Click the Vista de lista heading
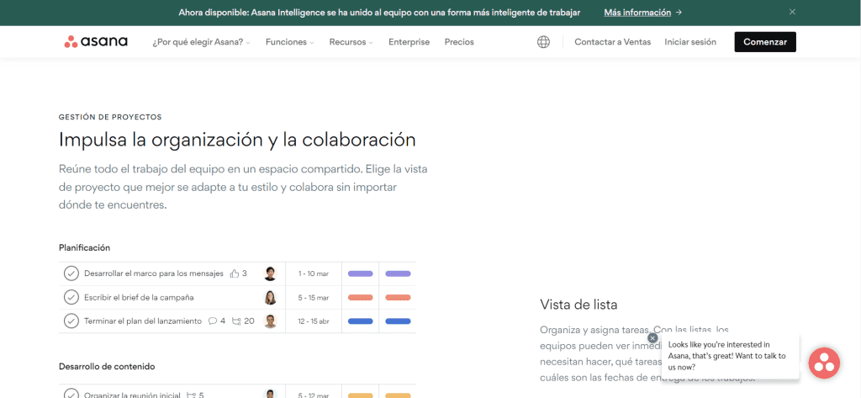The height and width of the screenshot is (398, 861). coord(578,304)
